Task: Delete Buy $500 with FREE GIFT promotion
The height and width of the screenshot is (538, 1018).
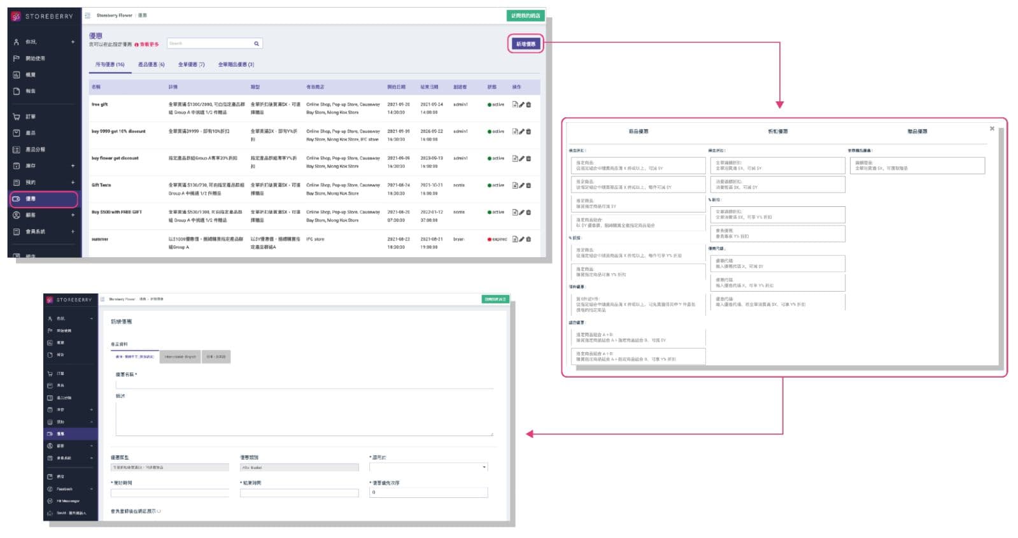Action: pyautogui.click(x=528, y=212)
